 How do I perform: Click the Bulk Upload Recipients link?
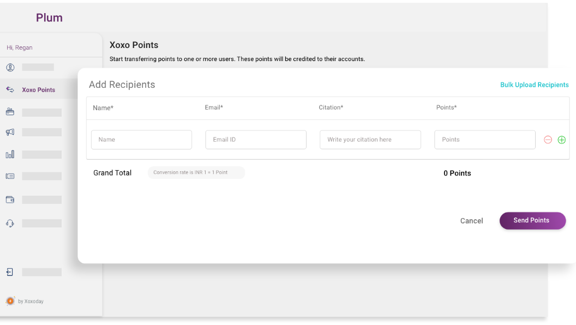(x=534, y=85)
